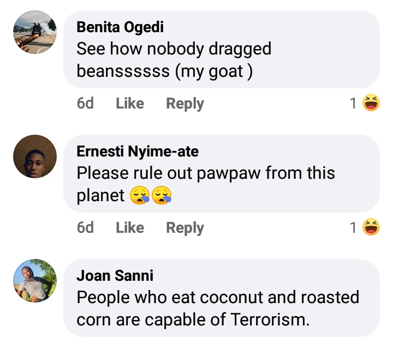View Ernesti Nyime-ate's profile avatar
The width and height of the screenshot is (393, 344).
(x=35, y=156)
